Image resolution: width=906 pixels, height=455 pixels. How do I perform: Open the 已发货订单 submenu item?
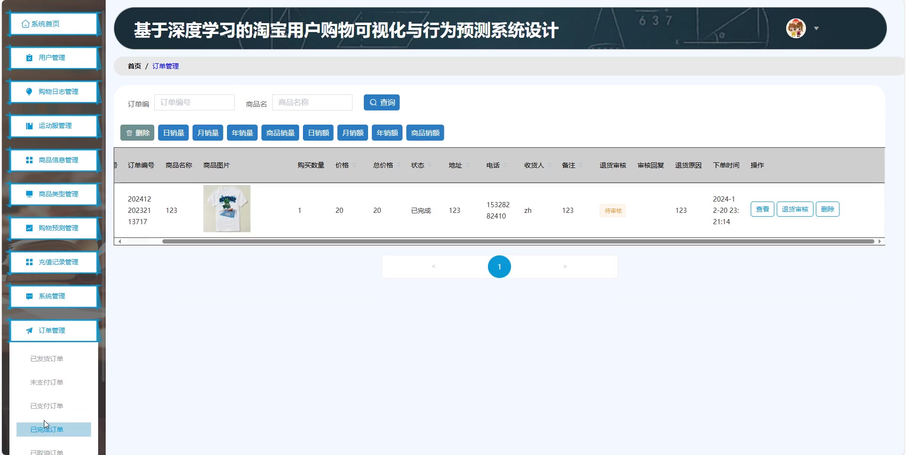(47, 359)
